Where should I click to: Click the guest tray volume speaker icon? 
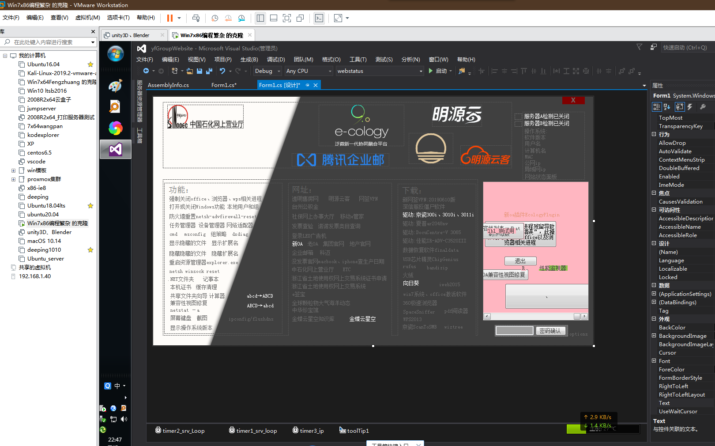(x=124, y=419)
